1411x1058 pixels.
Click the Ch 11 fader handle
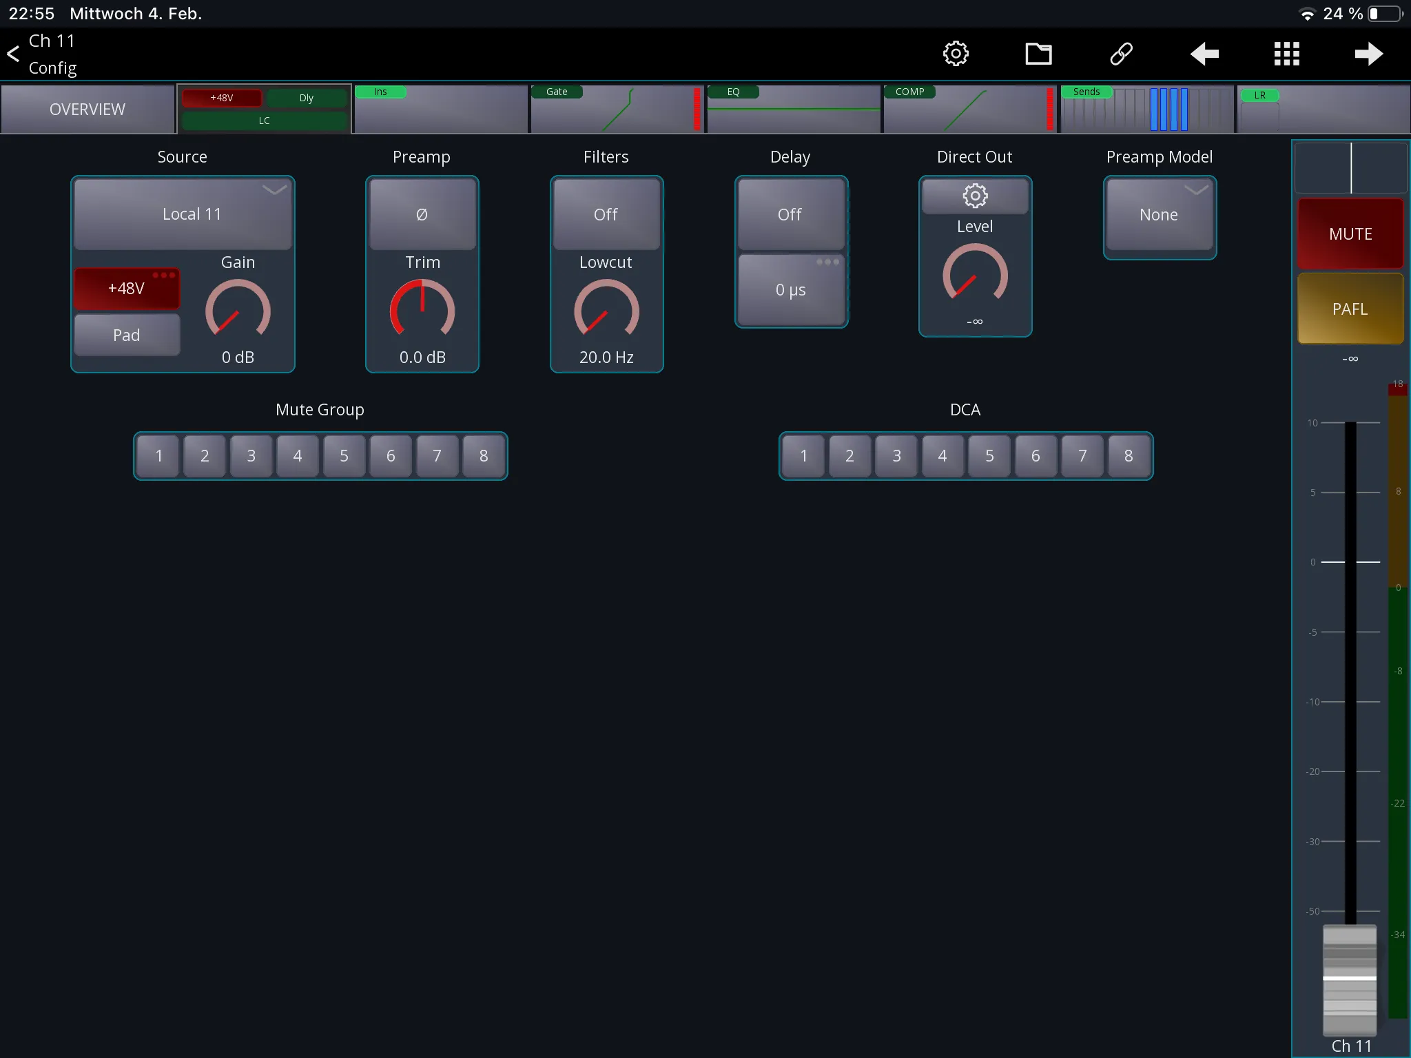click(1350, 978)
